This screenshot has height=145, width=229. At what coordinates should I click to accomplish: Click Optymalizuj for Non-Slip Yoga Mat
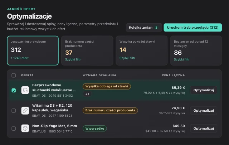[204, 128]
